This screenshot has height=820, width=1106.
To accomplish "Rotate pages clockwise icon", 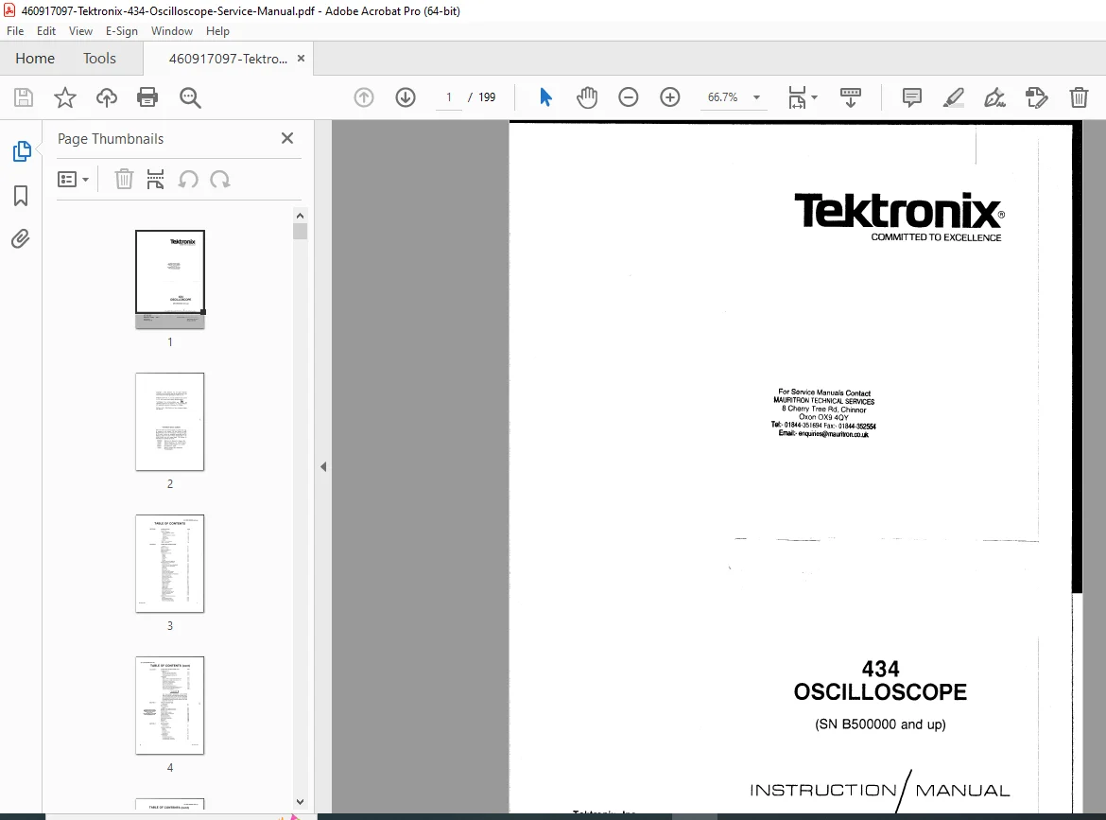I will tap(220, 180).
